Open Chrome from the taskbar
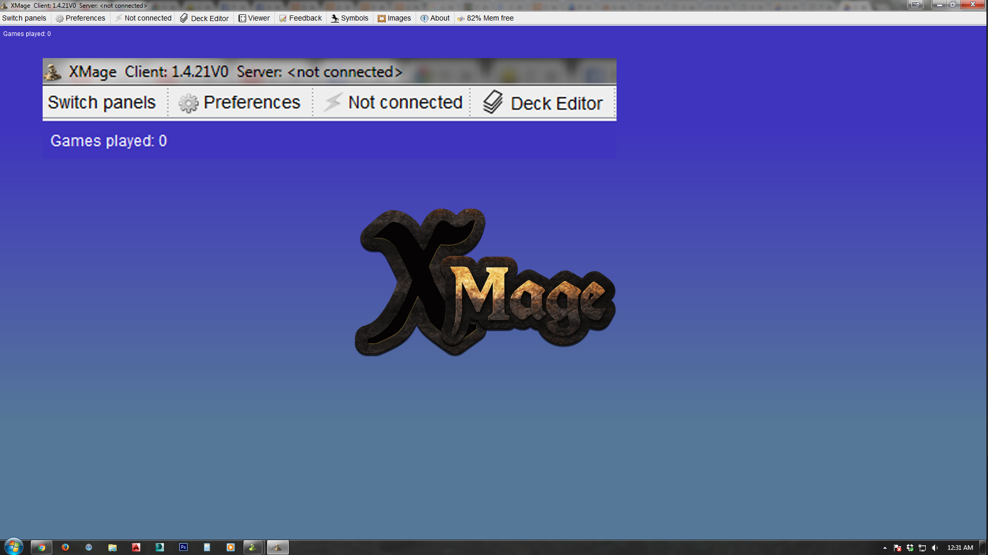 click(x=42, y=547)
